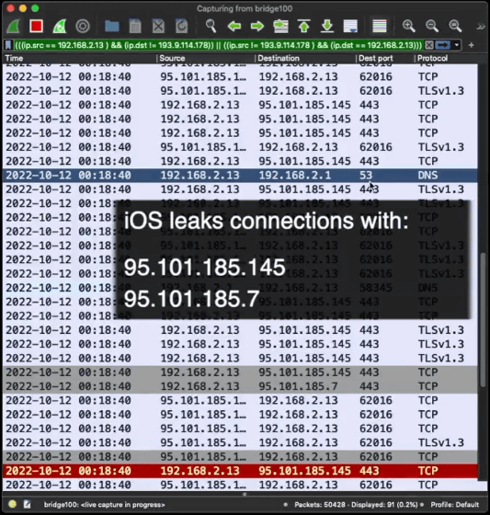Add a filter button with the plus

point(472,45)
